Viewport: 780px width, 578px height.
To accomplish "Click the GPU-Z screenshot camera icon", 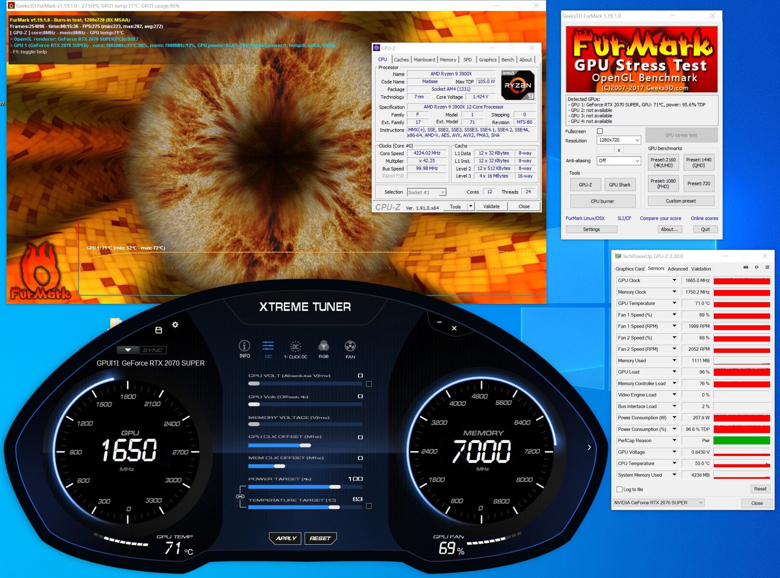I will (x=746, y=267).
